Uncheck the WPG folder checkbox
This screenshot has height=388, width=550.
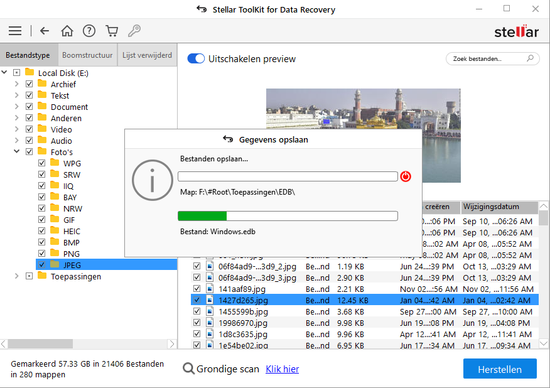pyautogui.click(x=41, y=163)
